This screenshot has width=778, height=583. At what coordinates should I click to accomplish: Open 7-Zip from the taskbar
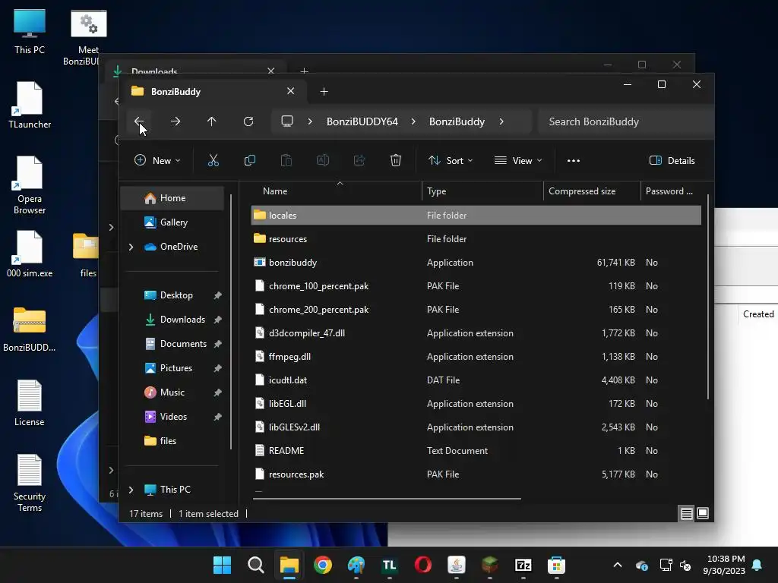523,565
